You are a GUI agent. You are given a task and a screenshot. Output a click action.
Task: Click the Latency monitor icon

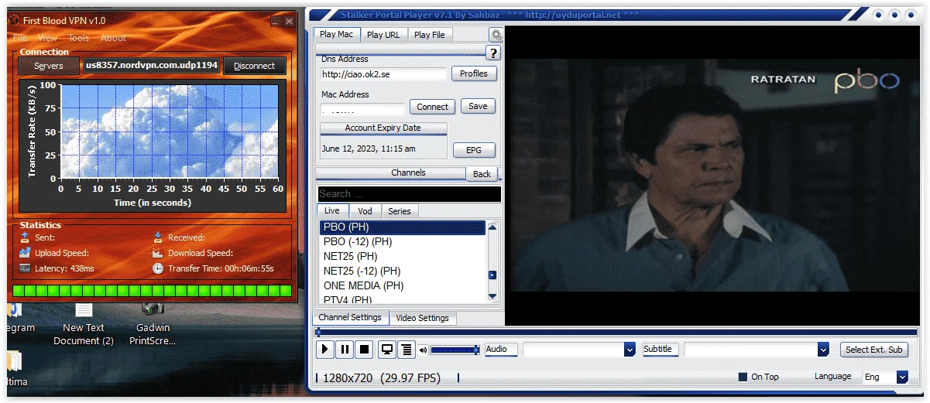(26, 268)
